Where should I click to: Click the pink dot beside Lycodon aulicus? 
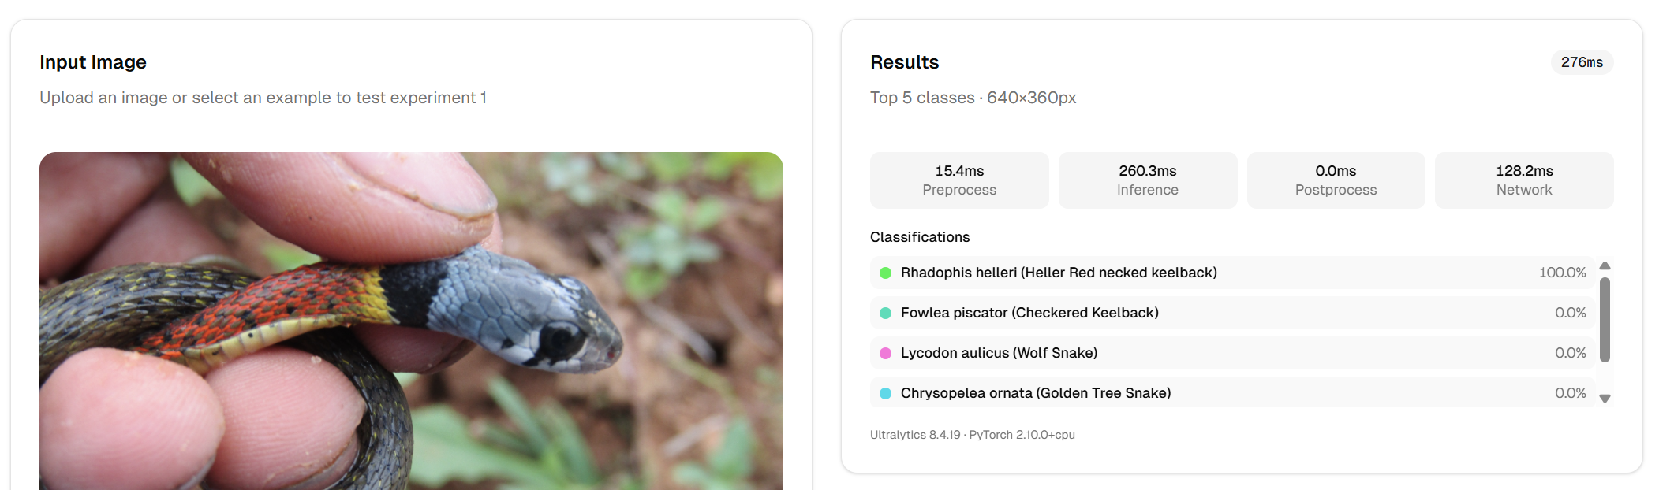point(884,353)
